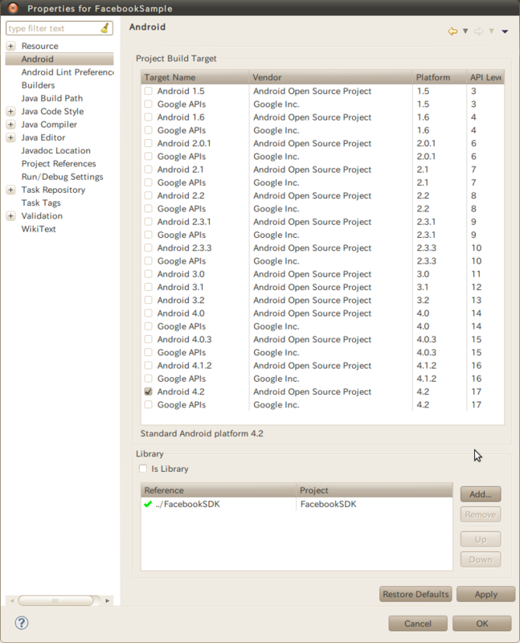Open the Java Build Path page
520x643 pixels.
[x=52, y=98]
